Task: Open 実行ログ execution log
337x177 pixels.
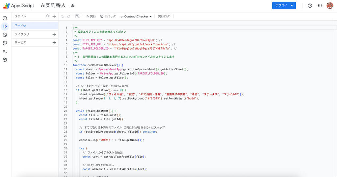Action: (164, 16)
